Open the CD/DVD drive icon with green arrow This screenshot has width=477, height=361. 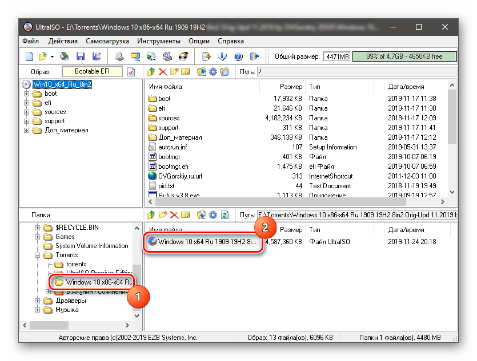65,56
